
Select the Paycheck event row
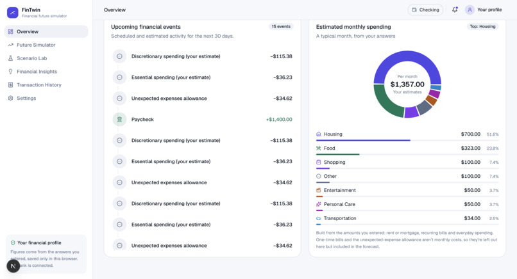pyautogui.click(x=202, y=120)
